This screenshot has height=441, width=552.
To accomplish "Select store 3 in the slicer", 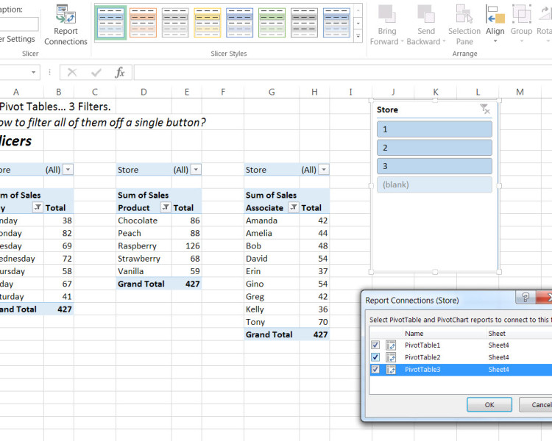I will pyautogui.click(x=434, y=166).
